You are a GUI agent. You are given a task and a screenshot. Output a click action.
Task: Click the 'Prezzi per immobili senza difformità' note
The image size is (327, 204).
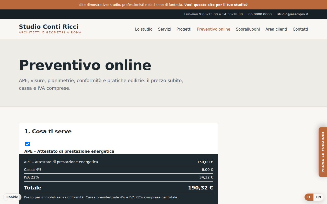pos(101,197)
